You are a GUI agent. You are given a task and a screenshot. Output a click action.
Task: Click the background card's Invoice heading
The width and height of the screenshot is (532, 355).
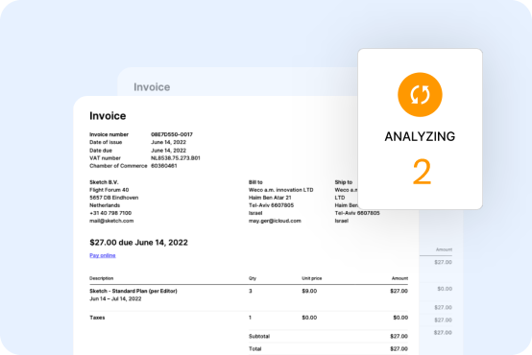click(x=152, y=87)
